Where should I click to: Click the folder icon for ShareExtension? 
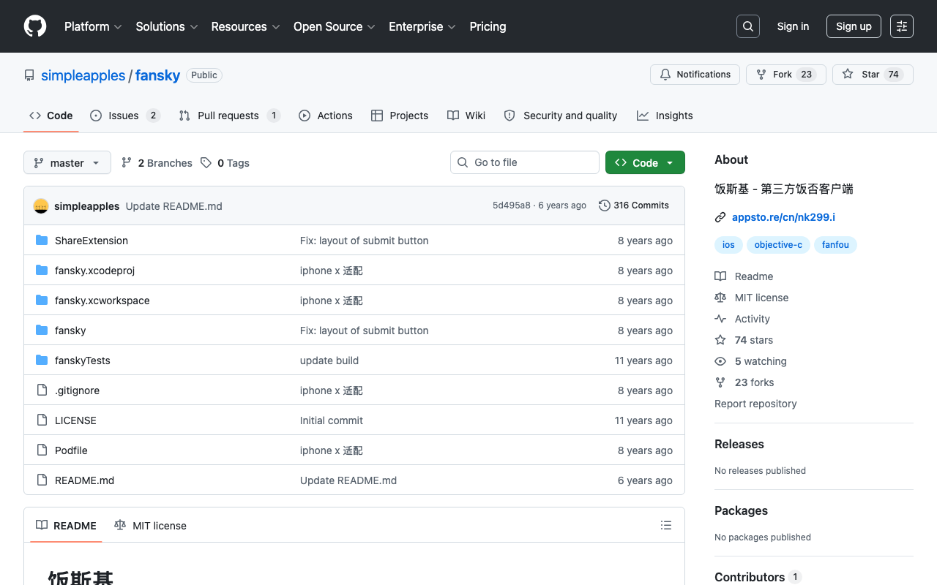[42, 241]
